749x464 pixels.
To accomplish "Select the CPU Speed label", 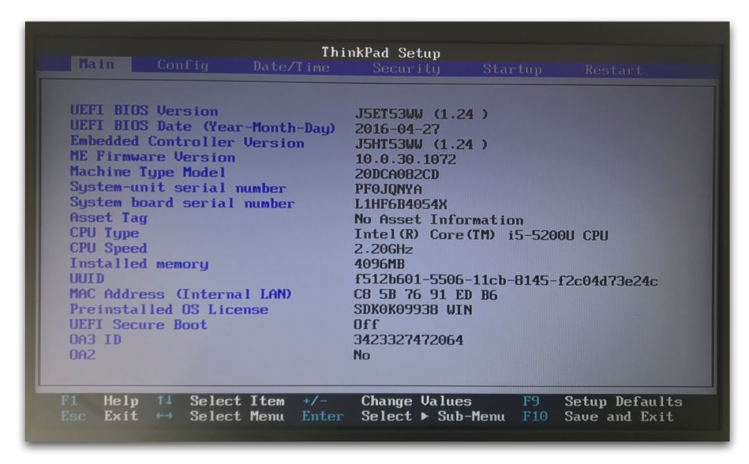I will (x=108, y=248).
